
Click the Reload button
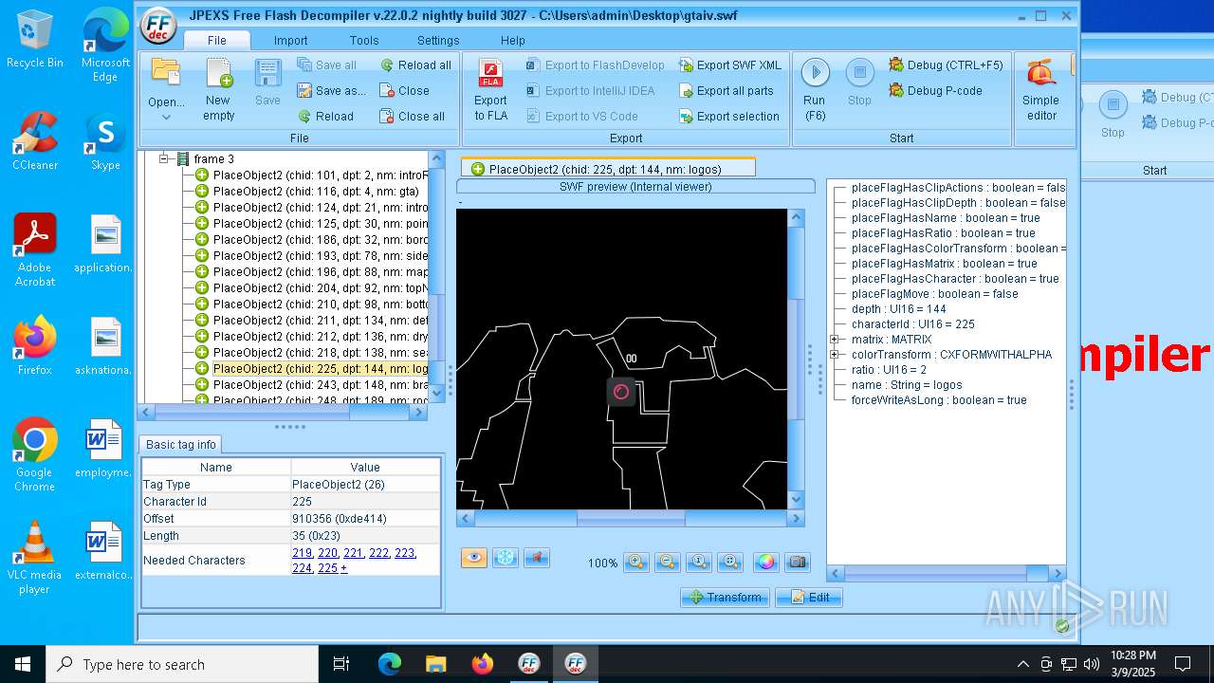325,117
